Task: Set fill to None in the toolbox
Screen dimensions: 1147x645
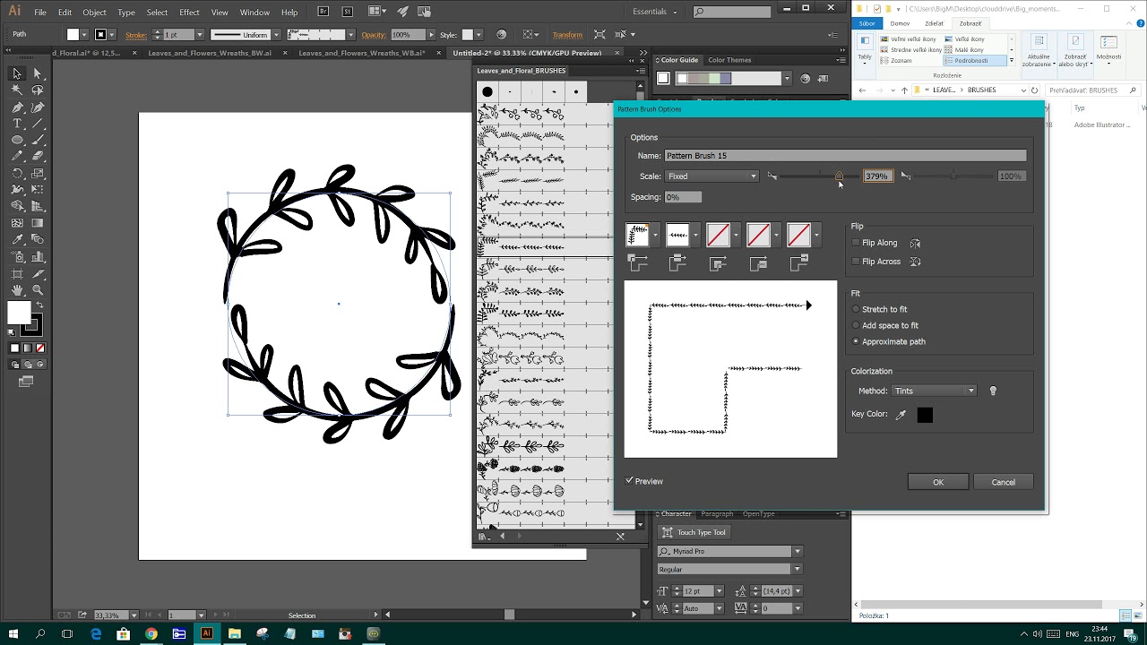Action: coord(40,348)
